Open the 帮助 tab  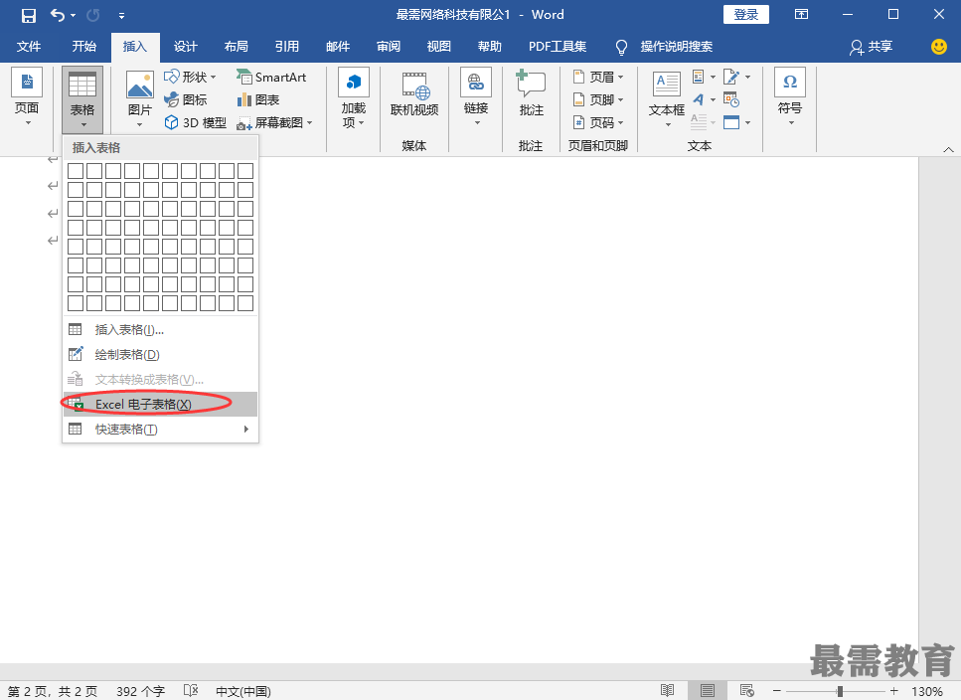(x=490, y=47)
